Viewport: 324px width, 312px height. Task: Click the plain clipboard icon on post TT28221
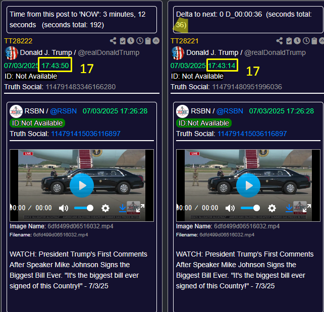pyautogui.click(x=314, y=41)
